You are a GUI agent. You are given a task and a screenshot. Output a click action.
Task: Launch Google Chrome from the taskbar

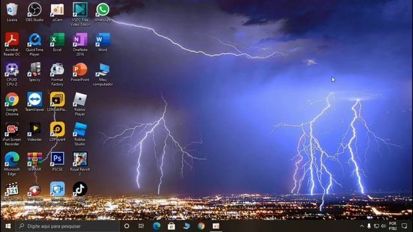coord(201,226)
